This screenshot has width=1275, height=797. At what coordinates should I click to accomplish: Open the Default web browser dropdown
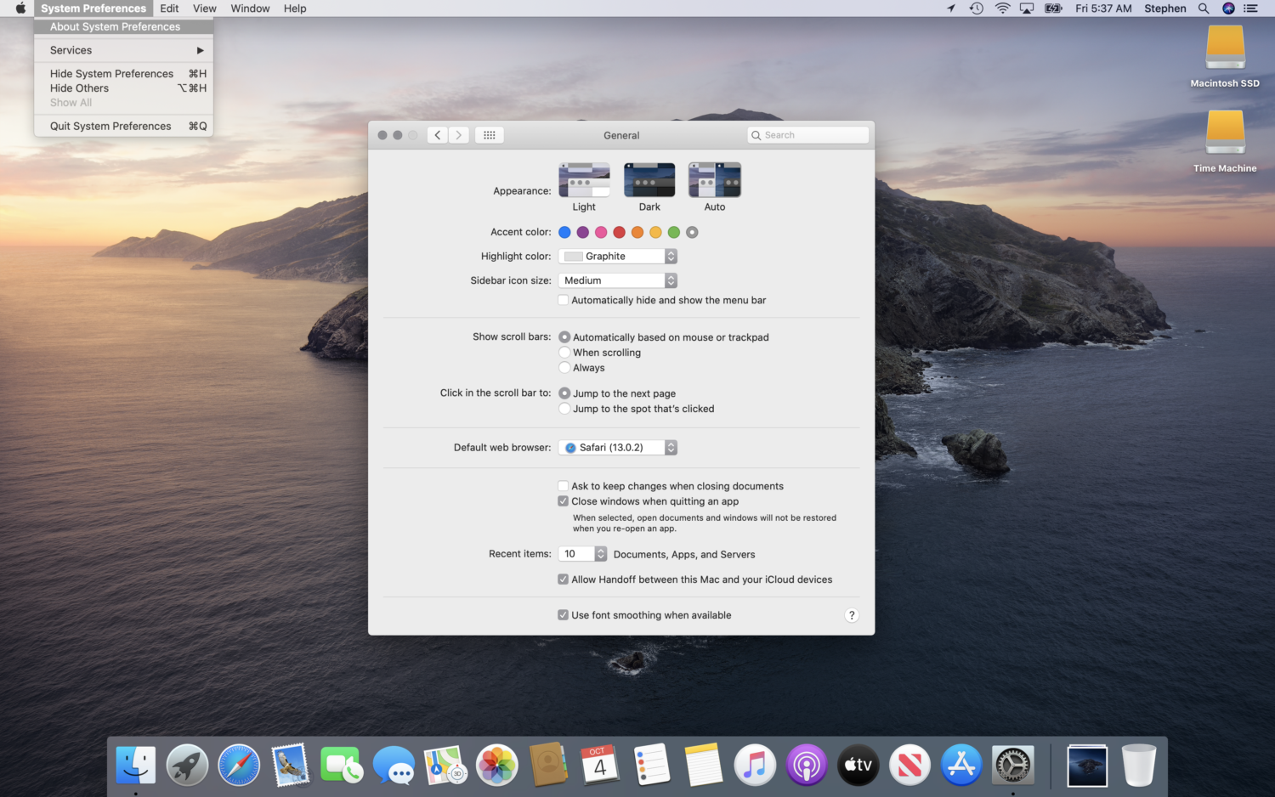click(618, 447)
